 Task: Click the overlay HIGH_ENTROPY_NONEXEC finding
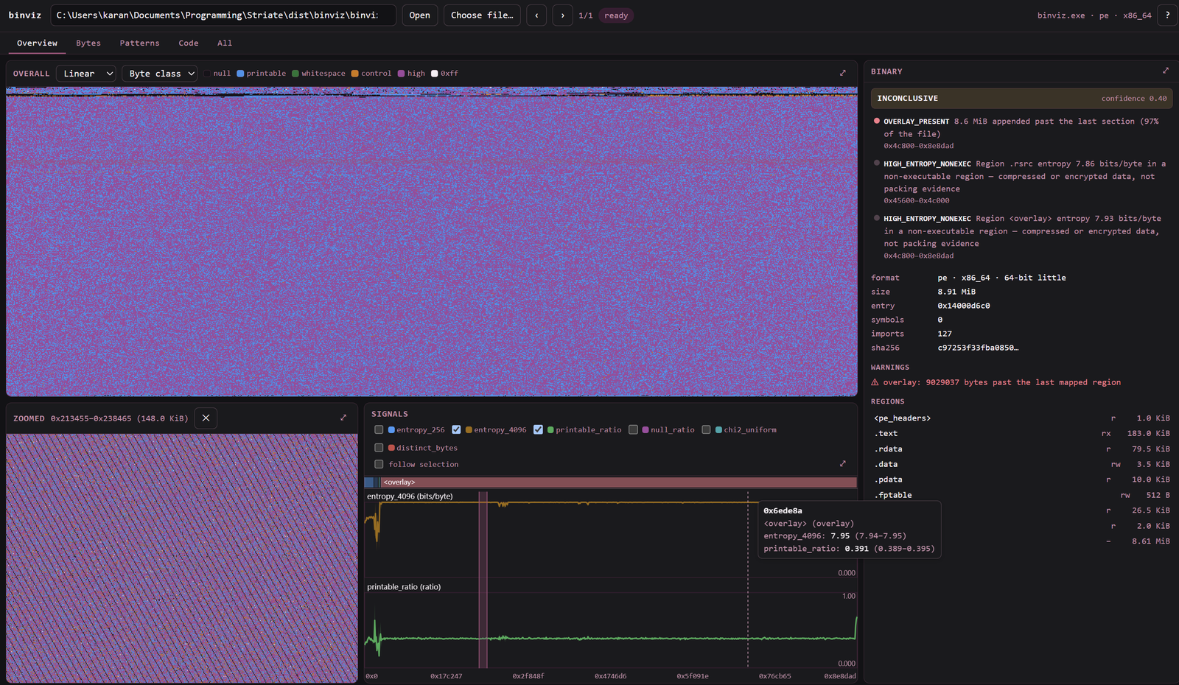point(1021,236)
